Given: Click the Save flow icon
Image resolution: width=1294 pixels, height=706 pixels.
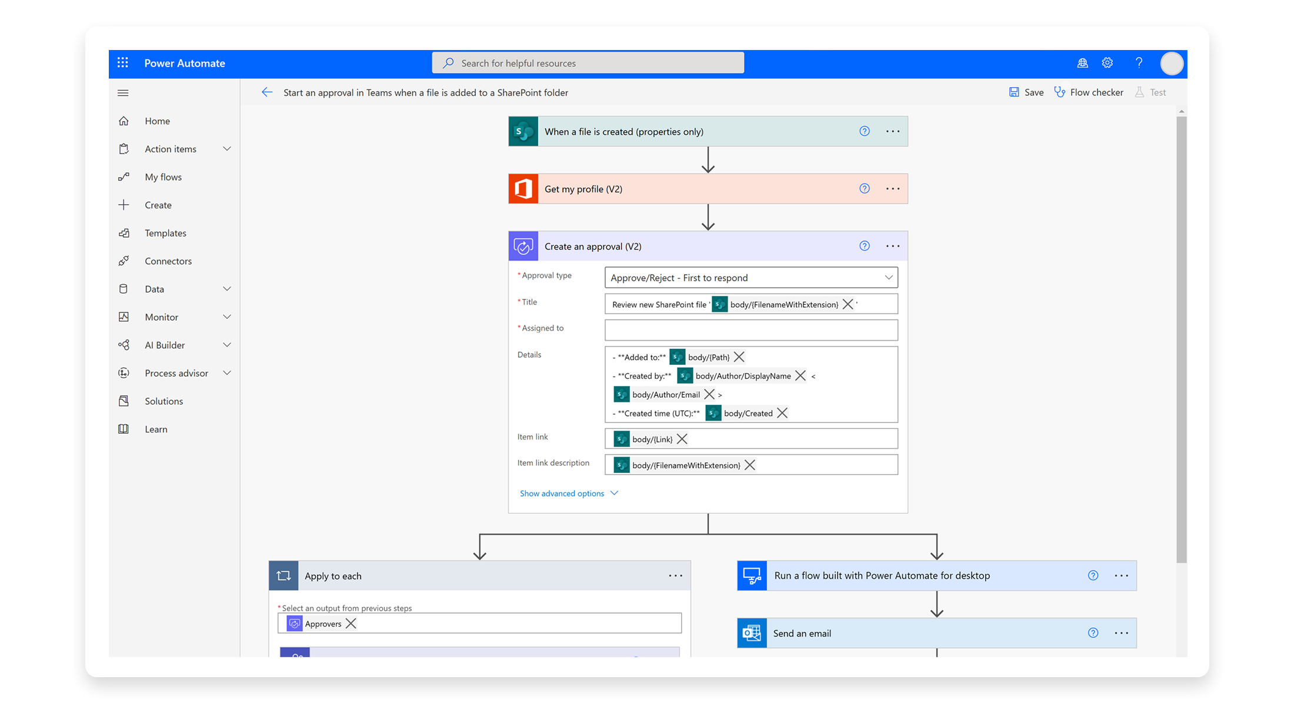Looking at the screenshot, I should pyautogui.click(x=1014, y=92).
